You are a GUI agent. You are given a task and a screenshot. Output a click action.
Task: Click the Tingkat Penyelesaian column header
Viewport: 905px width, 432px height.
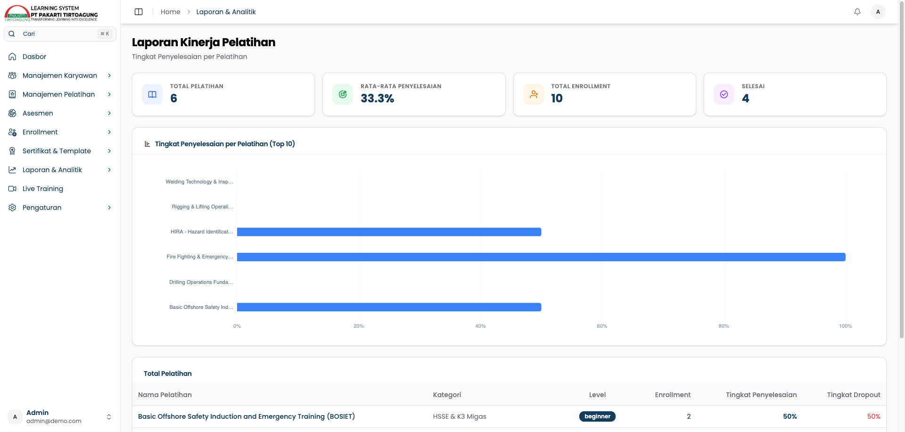click(761, 395)
